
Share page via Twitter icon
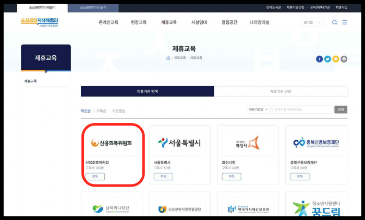tap(327, 59)
